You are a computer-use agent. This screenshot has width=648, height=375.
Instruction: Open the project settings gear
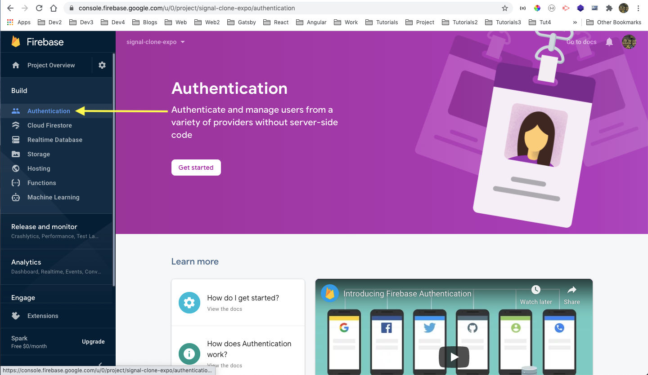pos(102,65)
